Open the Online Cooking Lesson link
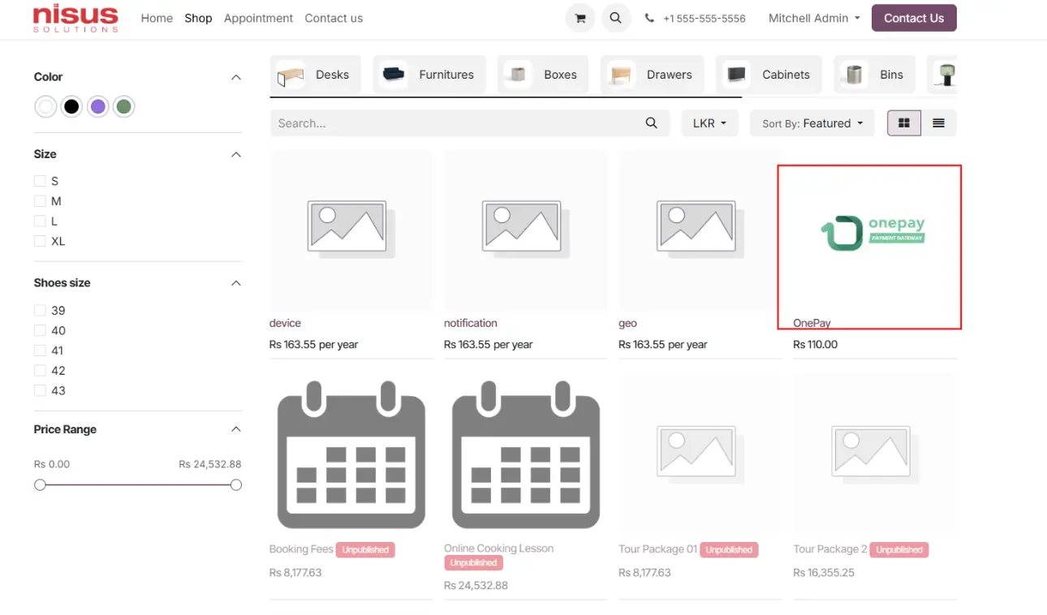This screenshot has height=615, width=1047. pos(498,548)
